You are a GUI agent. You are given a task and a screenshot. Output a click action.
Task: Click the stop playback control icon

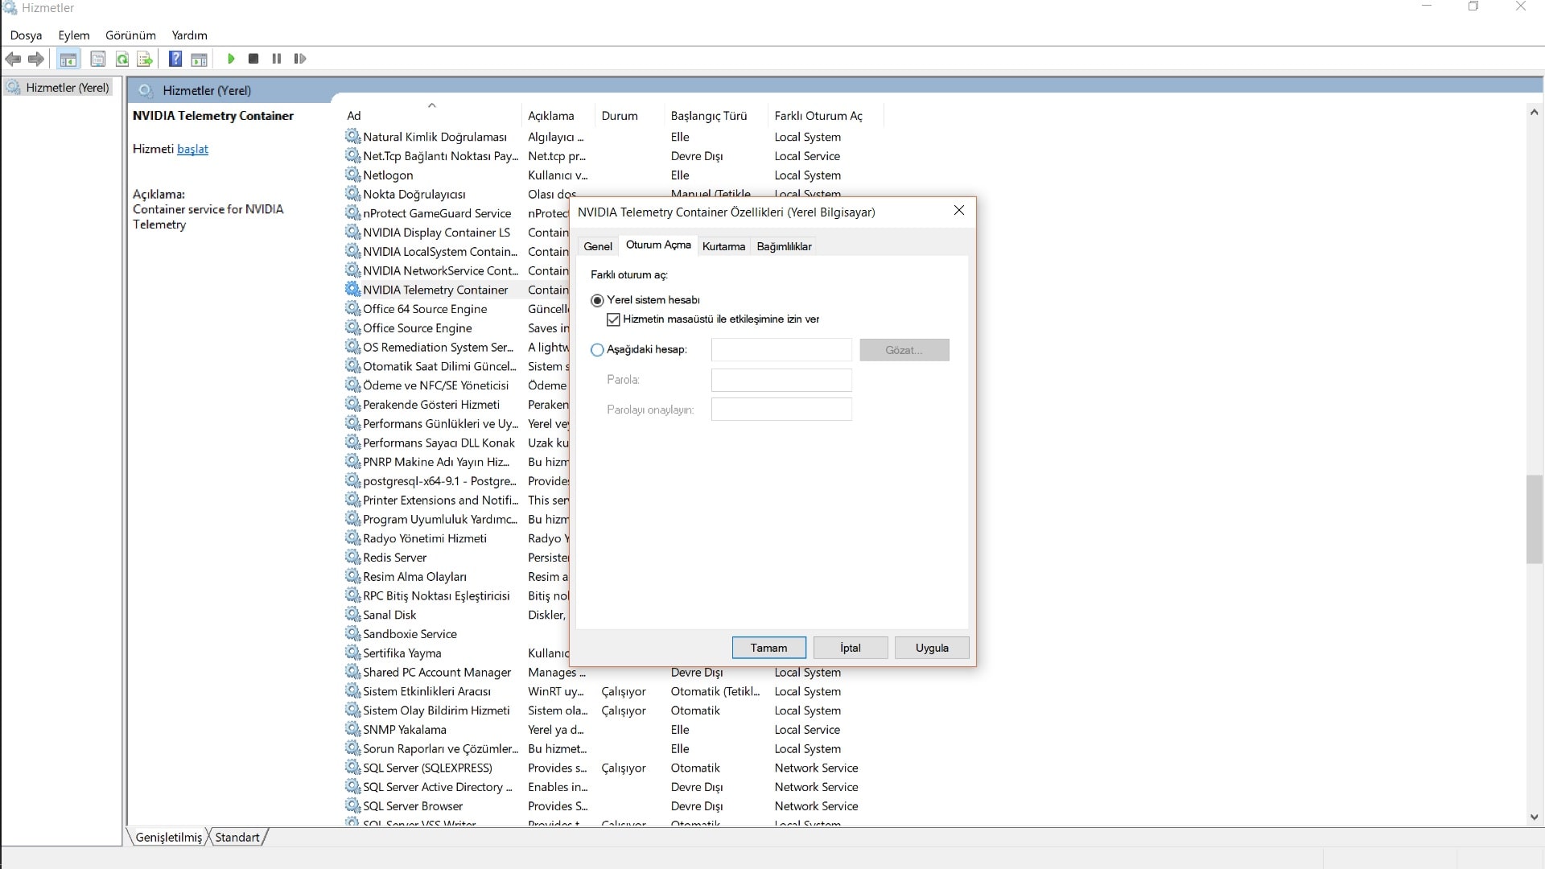pyautogui.click(x=253, y=59)
